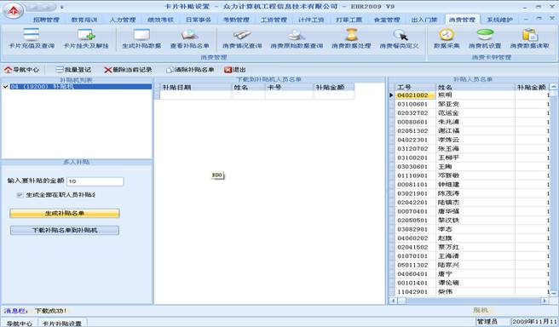Image resolution: width=559 pixels, height=327 pixels.
Task: Click 管理员 in the status bar
Action: 487,322
